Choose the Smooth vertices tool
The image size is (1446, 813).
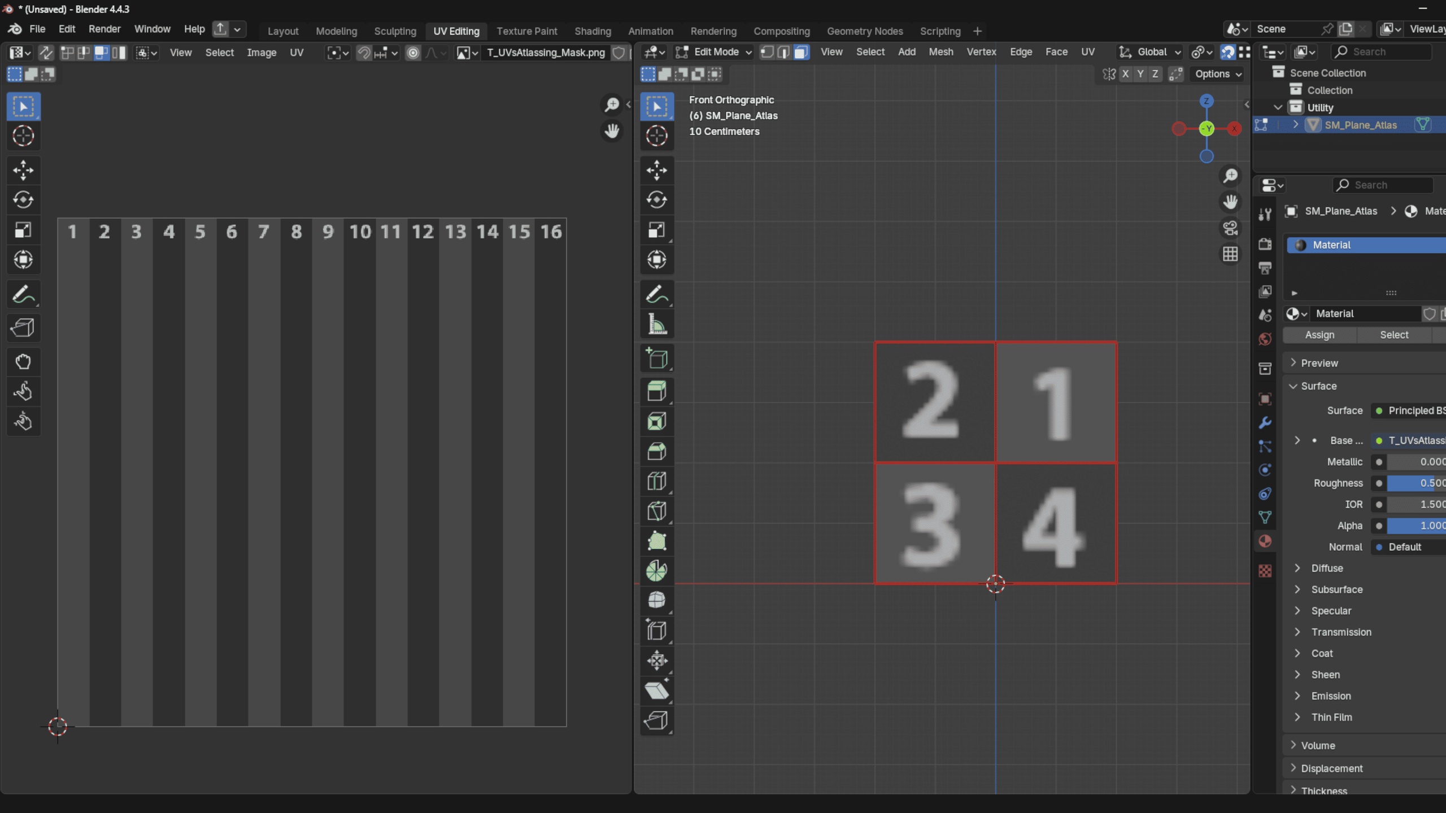[657, 601]
